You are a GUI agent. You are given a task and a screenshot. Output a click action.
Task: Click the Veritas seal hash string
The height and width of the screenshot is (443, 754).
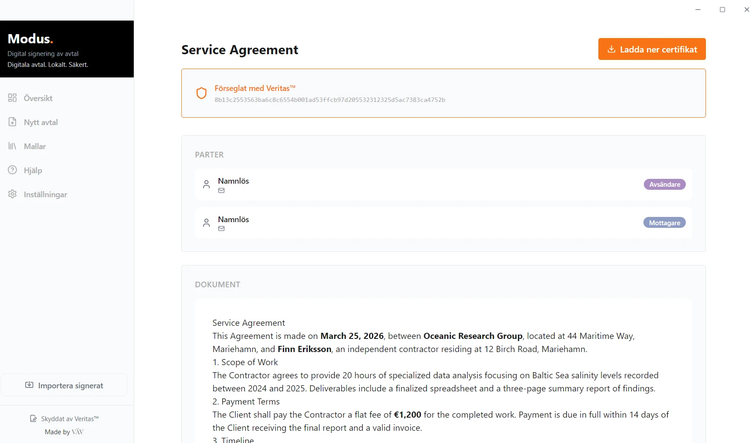point(330,100)
